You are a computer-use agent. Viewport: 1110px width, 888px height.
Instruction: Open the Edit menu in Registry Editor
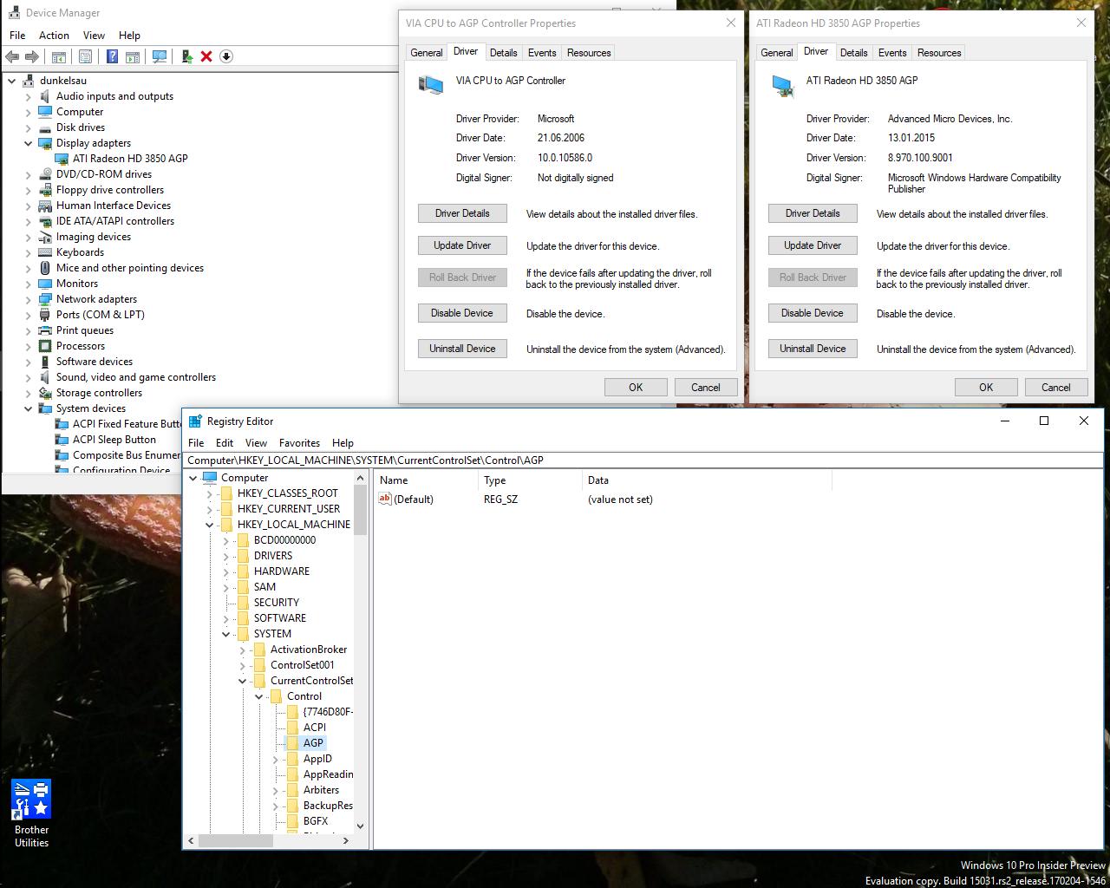tap(225, 443)
